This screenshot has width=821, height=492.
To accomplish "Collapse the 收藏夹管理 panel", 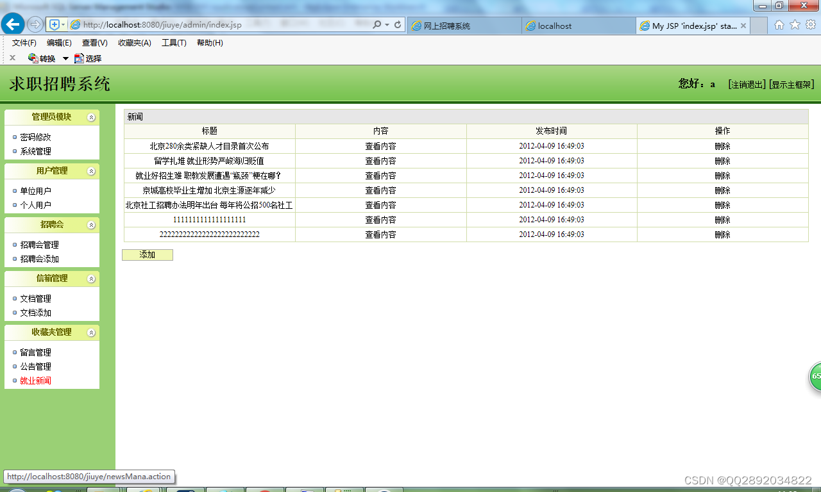I will coord(92,332).
